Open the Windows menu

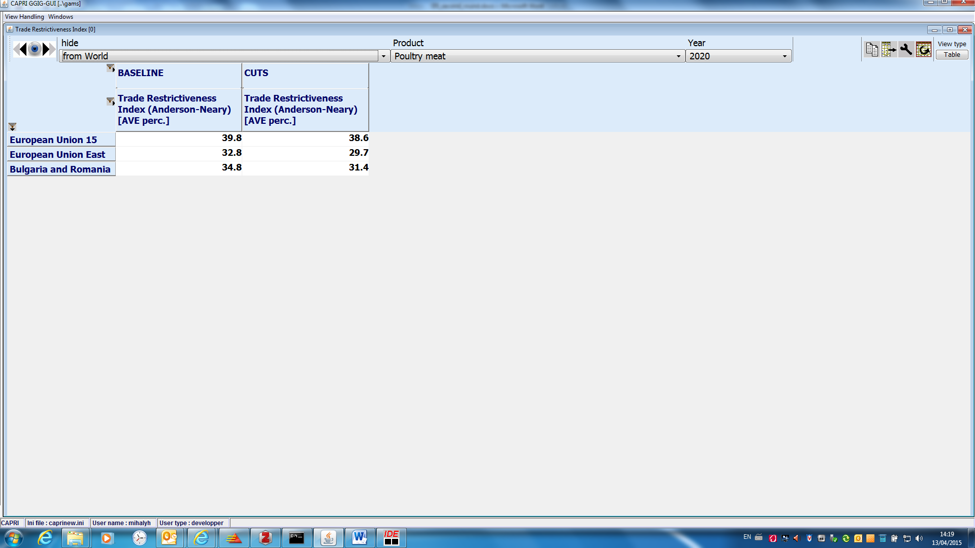click(x=60, y=17)
